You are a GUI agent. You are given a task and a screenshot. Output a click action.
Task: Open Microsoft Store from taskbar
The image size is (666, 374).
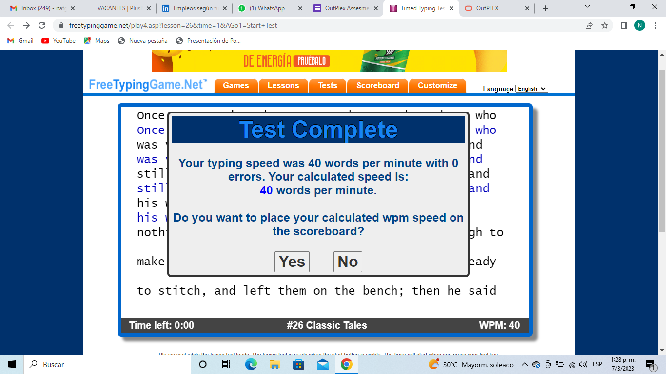[x=298, y=364]
